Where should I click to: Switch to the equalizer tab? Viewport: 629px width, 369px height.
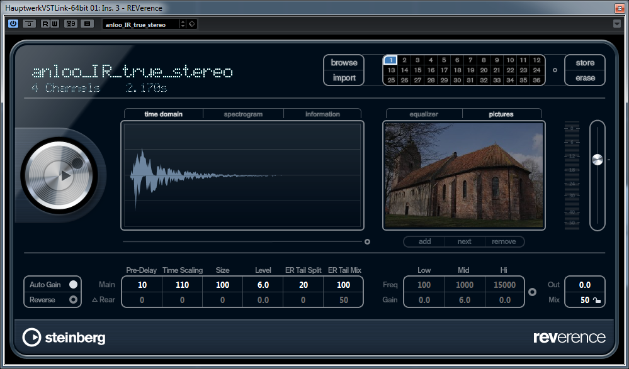pyautogui.click(x=424, y=114)
